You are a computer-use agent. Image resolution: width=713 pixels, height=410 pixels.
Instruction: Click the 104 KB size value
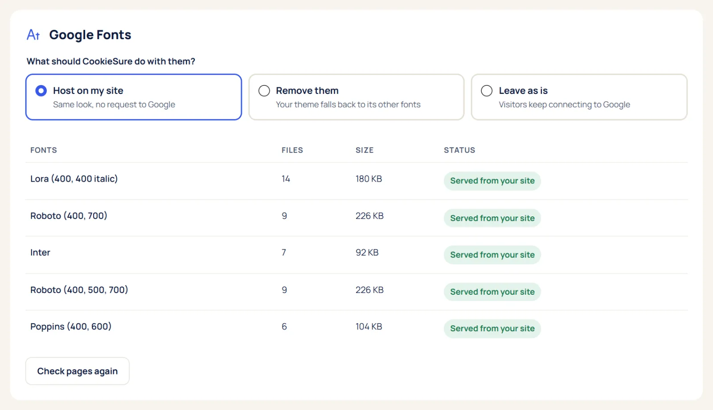[x=369, y=326]
